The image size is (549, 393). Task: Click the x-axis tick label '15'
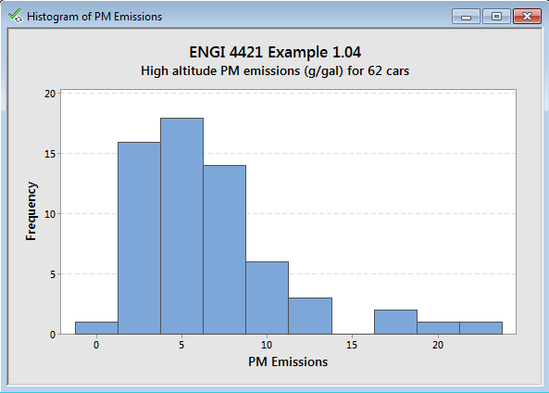[x=352, y=345]
